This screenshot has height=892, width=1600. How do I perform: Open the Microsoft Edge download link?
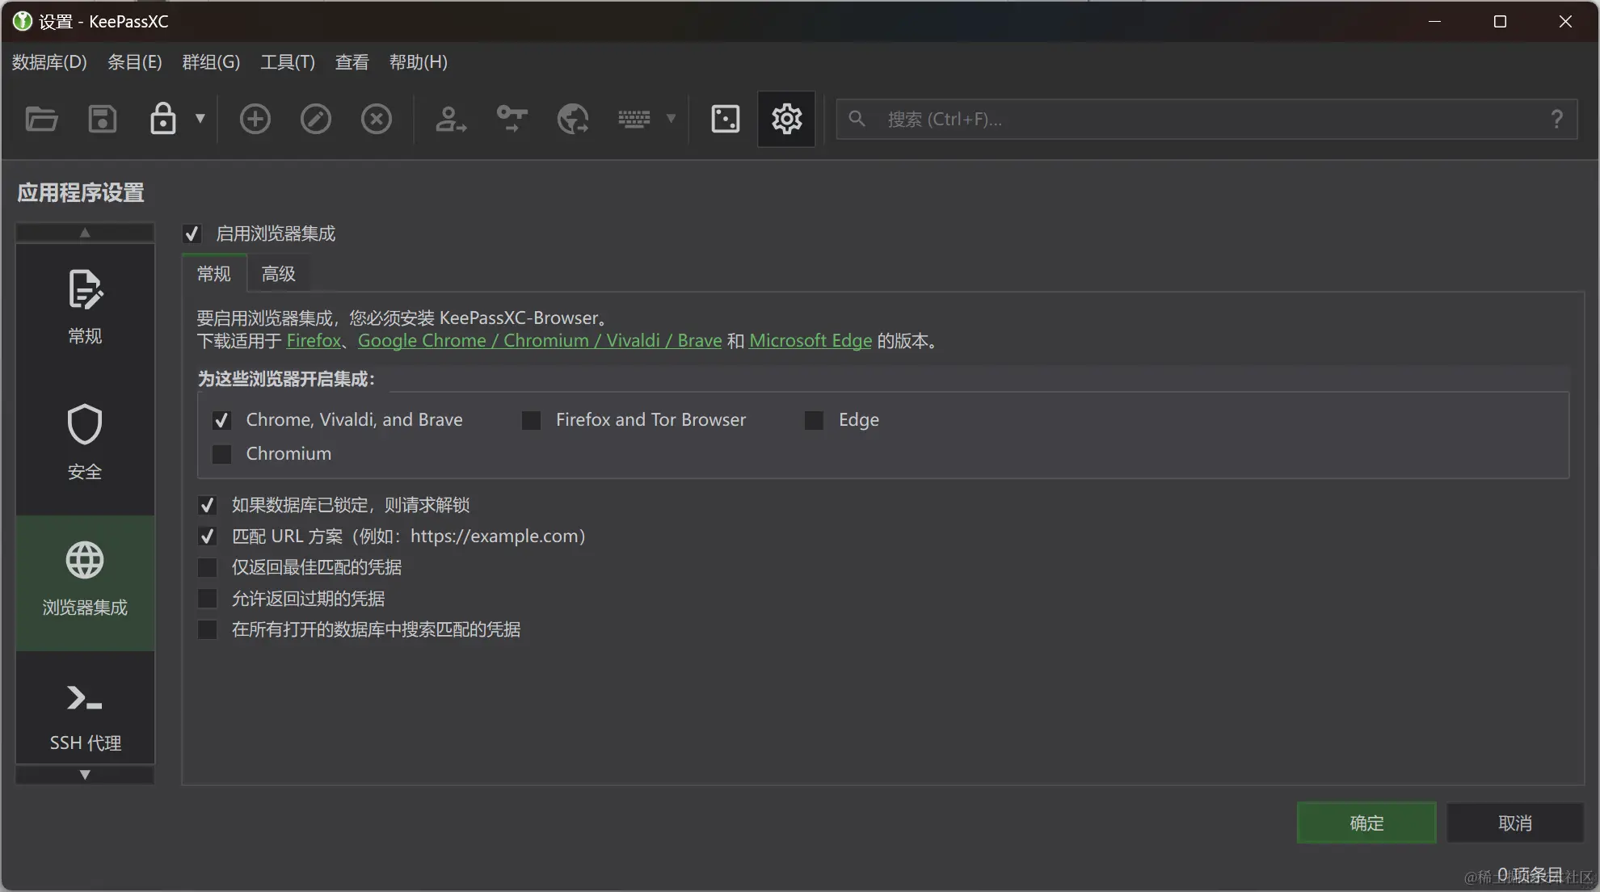810,341
